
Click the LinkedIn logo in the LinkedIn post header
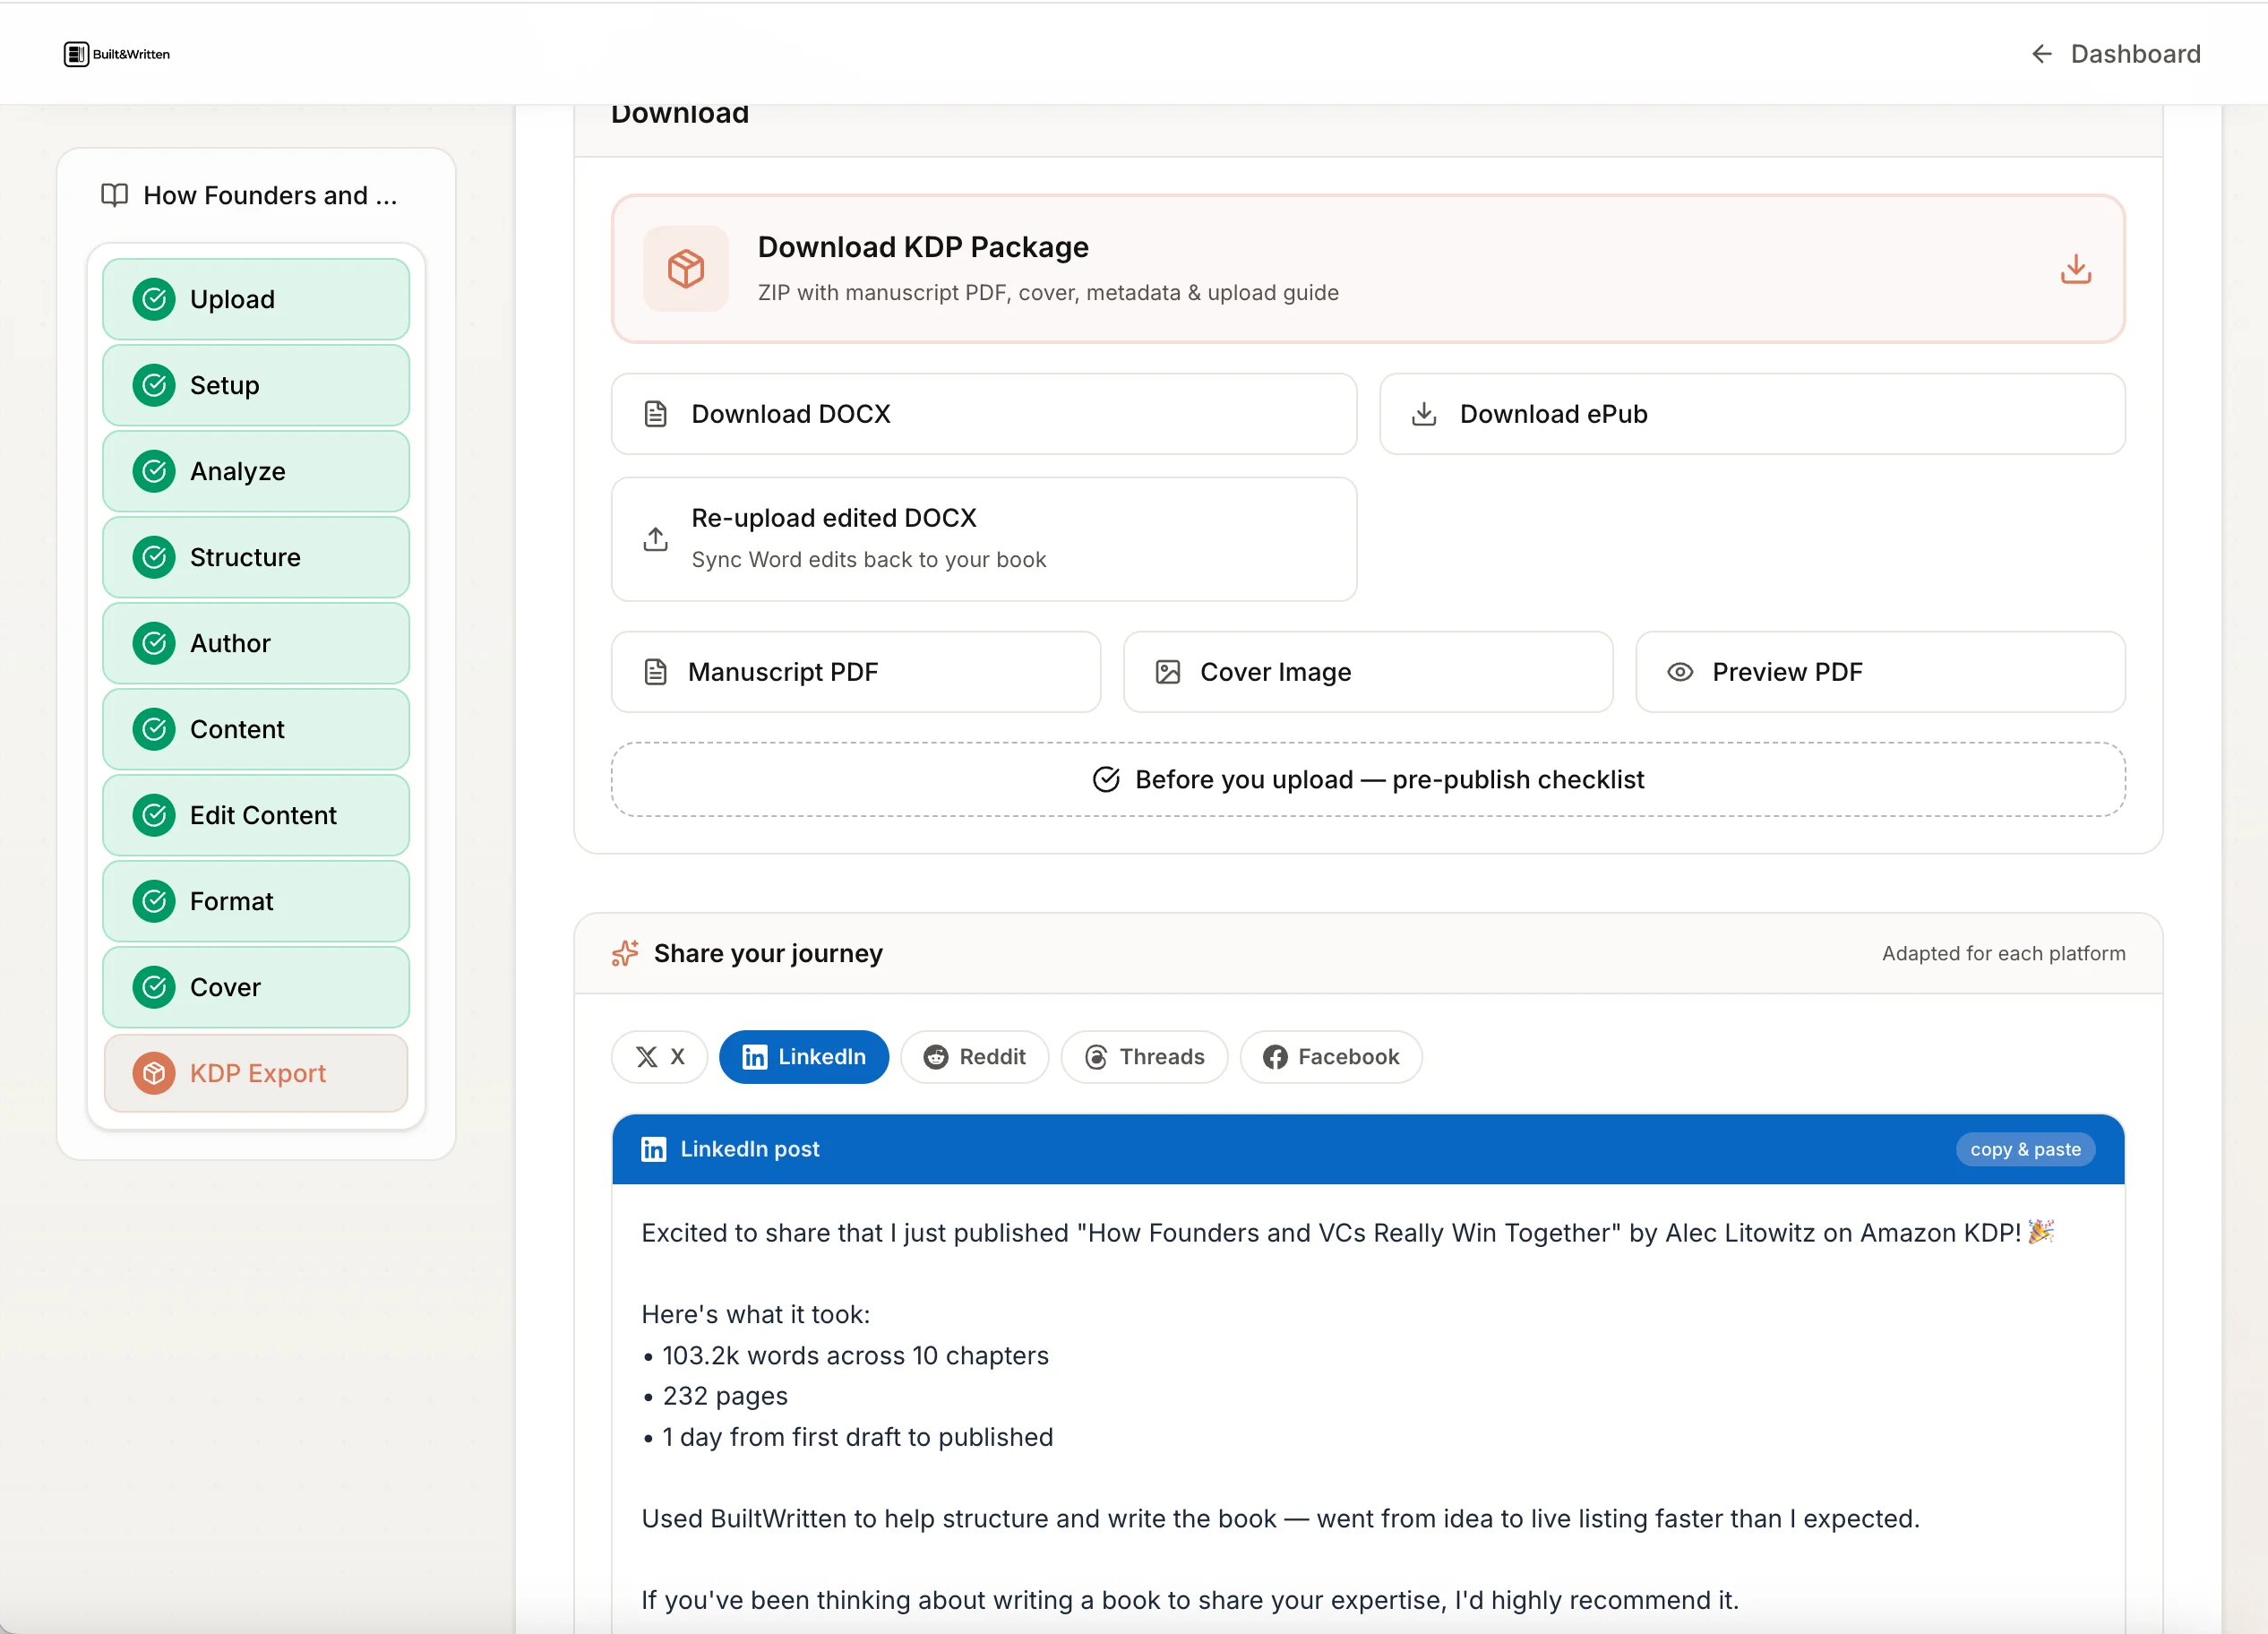pos(654,1149)
